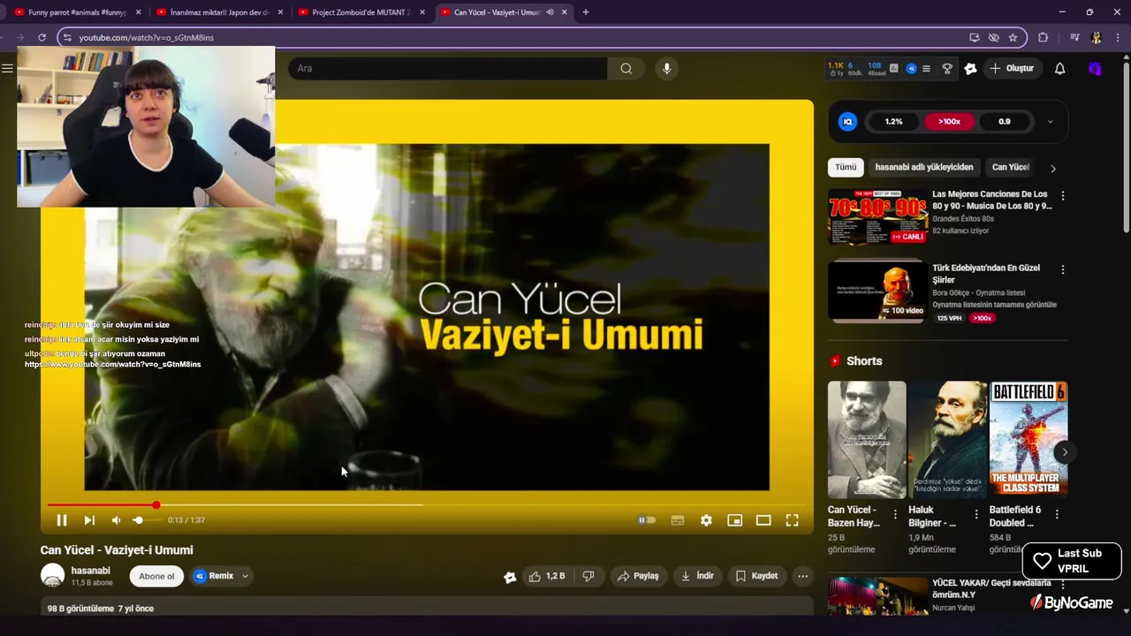Save video with Kaydet button

point(756,576)
